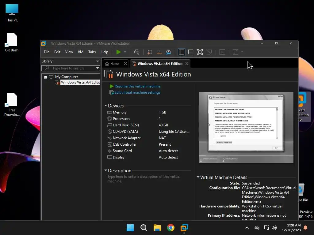Show hidden system tray icons chevron
Screen dimensions: 314x235
(247, 228)
